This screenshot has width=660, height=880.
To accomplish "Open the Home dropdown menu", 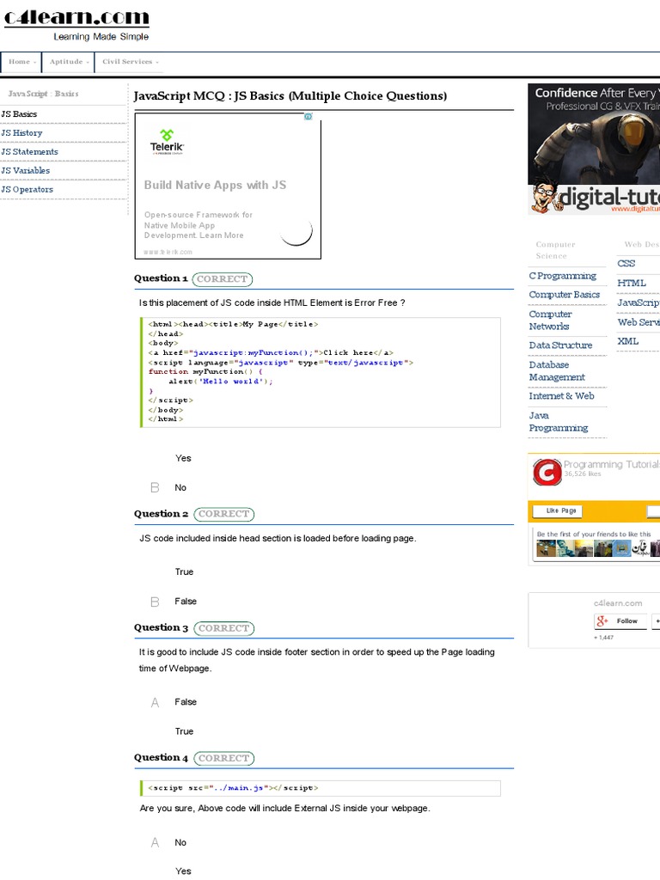I will point(21,62).
